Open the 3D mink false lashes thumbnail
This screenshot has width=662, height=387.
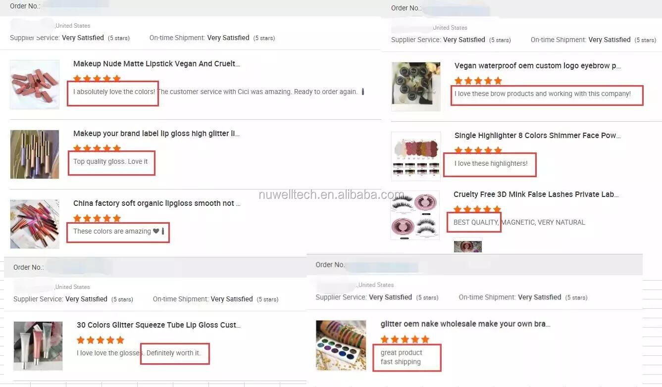pyautogui.click(x=415, y=215)
